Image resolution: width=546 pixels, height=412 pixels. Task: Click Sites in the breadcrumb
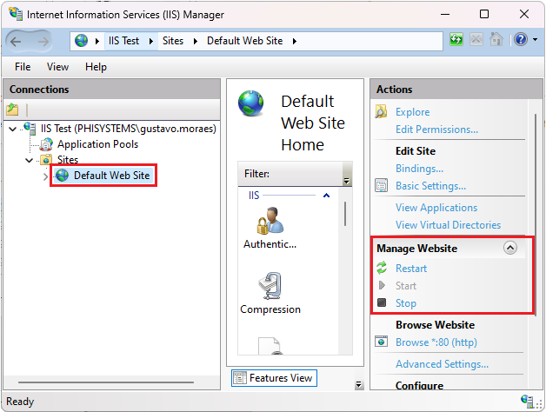click(x=173, y=41)
